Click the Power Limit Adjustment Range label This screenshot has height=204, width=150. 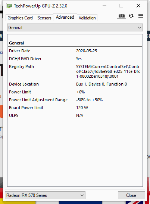coord(38,100)
